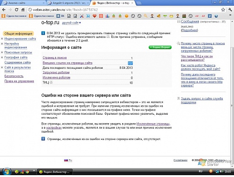The image size is (234, 177).
Task: Open the Загружено роботом link
Action: [x=56, y=73]
